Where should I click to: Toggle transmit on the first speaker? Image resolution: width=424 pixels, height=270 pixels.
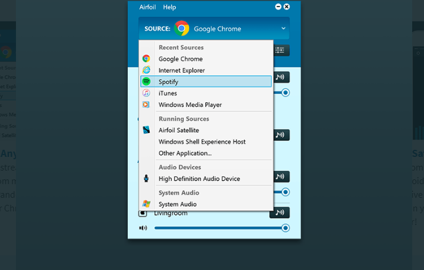281,77
